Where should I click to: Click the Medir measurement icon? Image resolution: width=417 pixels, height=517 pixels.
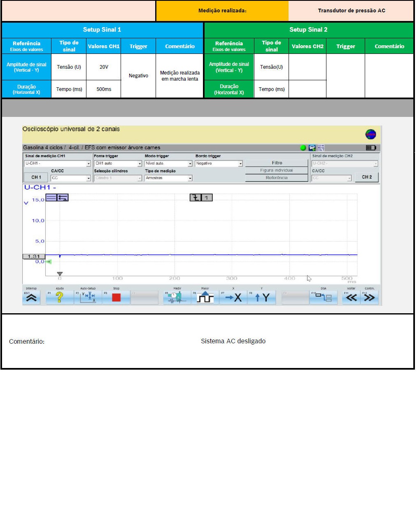pos(177,298)
